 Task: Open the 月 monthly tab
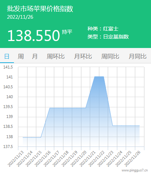(x=35, y=56)
